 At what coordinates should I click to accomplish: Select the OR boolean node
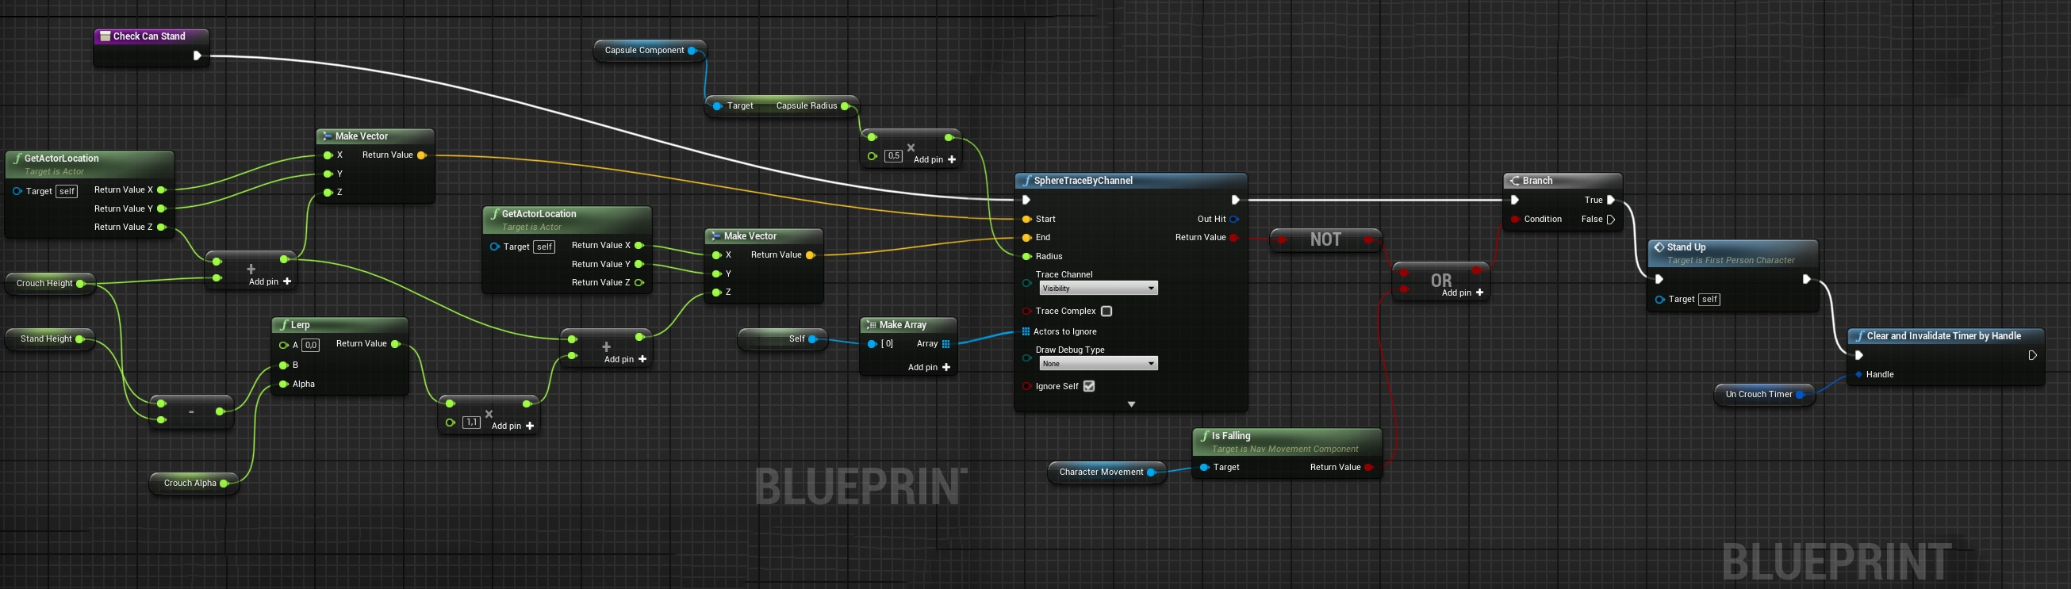click(x=1440, y=281)
